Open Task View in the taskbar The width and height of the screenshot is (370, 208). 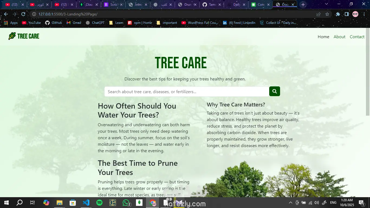click(x=33, y=203)
